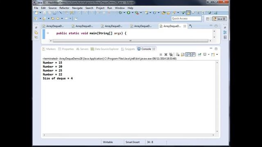Open the Navigate menu
This screenshot has height=147, width=262.
(77, 8)
